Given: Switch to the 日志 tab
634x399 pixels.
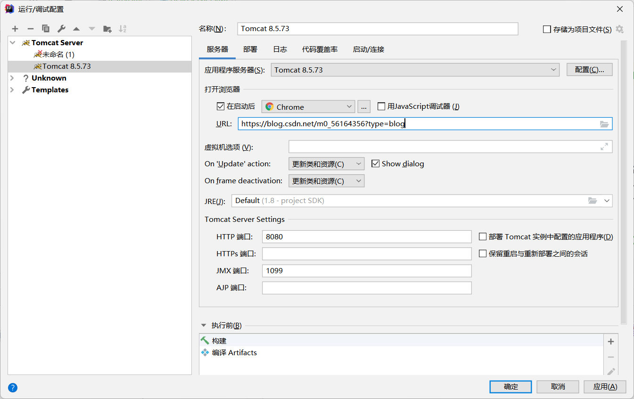Looking at the screenshot, I should [280, 49].
